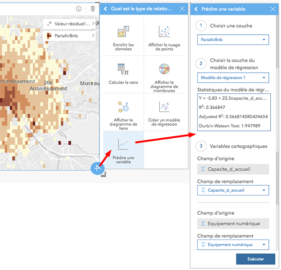Click the Valeur résiduelle purple dots symbol
The image size is (281, 270).
tap(49, 24)
